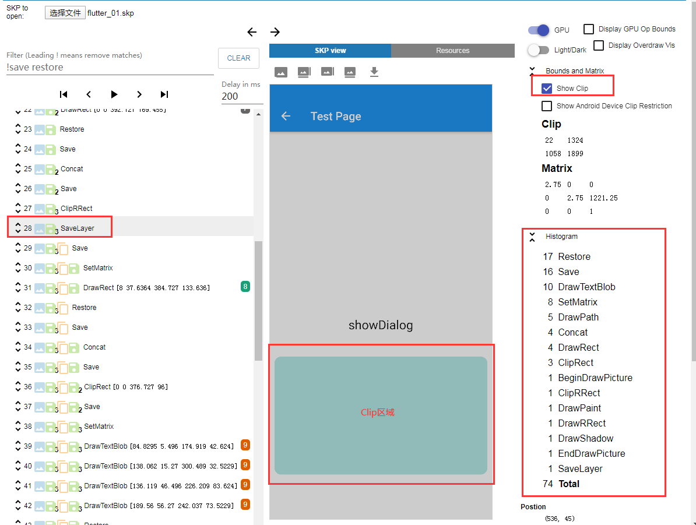This screenshot has height=525, width=696.
Task: Click the orange badge 9 on row 39 DrawTextBlob
Action: [x=245, y=445]
